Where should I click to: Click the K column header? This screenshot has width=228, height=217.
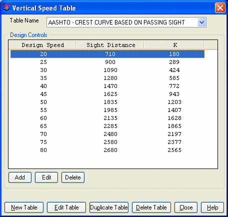(174, 45)
